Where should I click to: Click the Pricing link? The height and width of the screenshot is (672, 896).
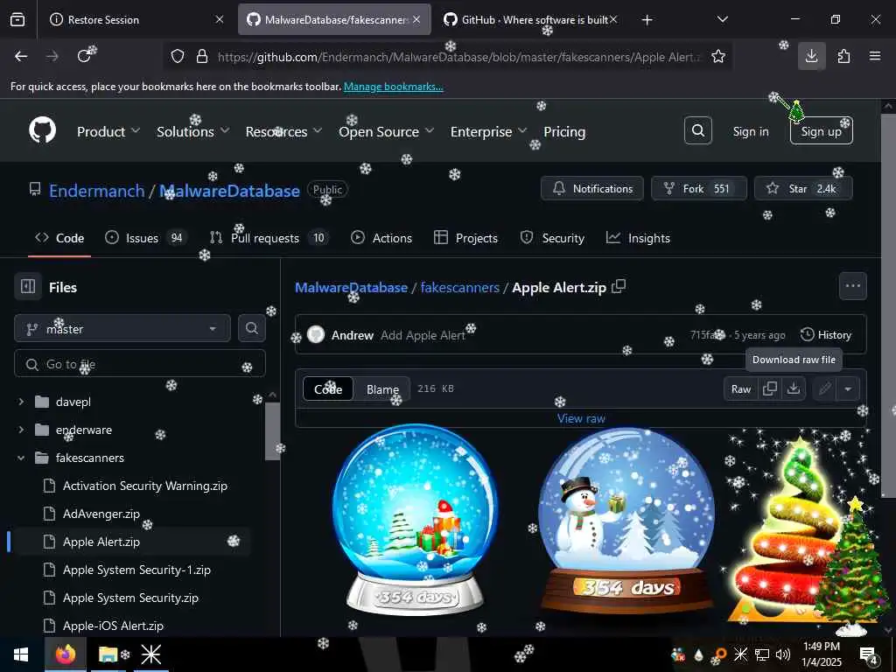pyautogui.click(x=564, y=131)
